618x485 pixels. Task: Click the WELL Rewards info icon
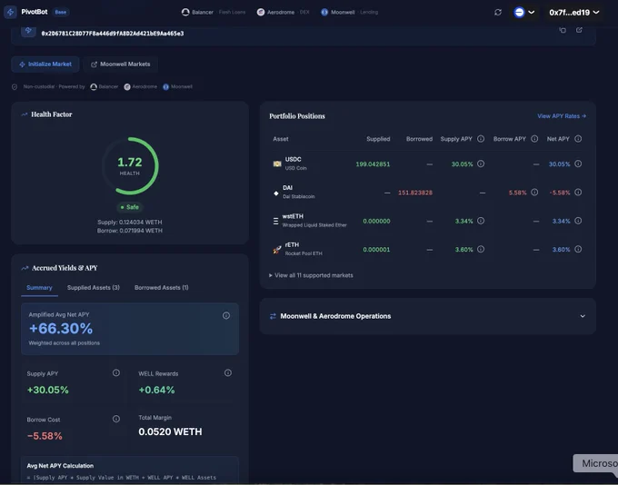coord(228,372)
